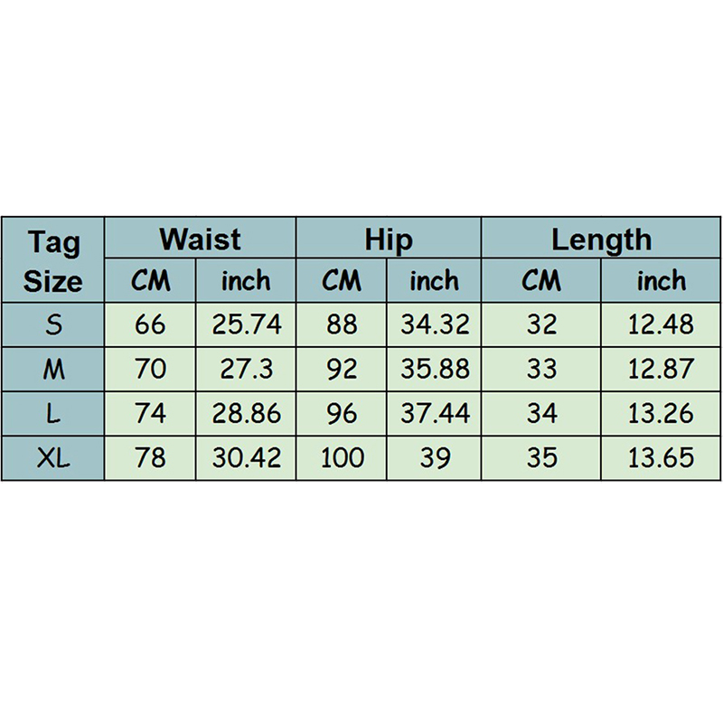This screenshot has width=723, height=723.
Task: Click the Waist column header
Action: [200, 239]
